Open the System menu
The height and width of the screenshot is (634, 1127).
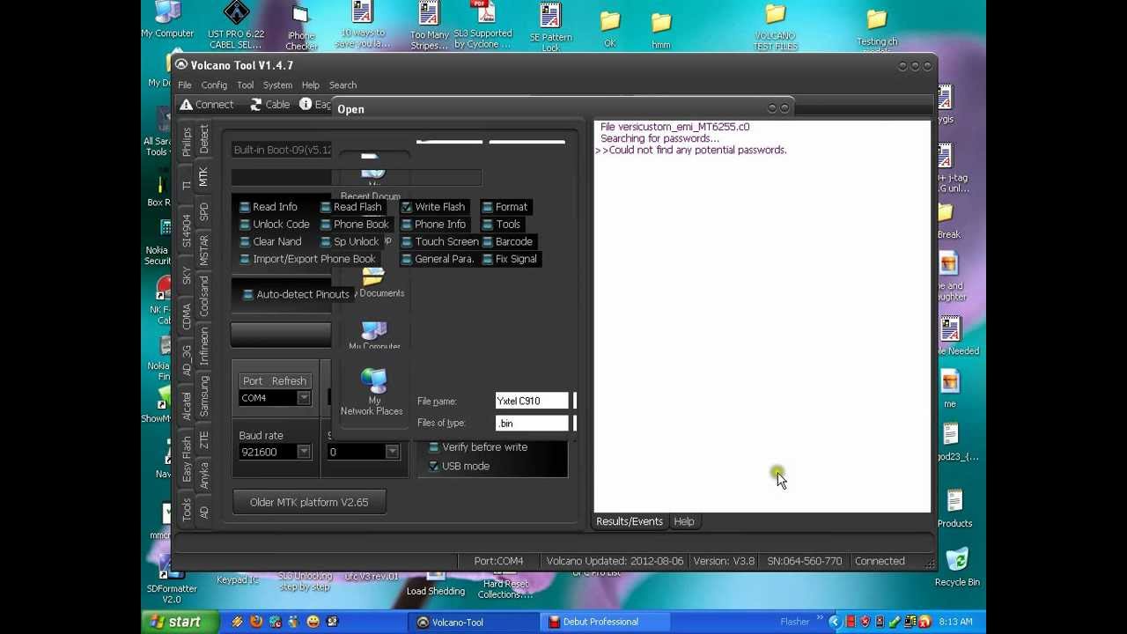(277, 85)
